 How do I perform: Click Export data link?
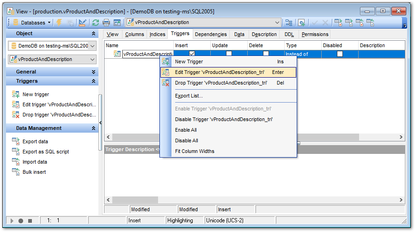(x=35, y=141)
